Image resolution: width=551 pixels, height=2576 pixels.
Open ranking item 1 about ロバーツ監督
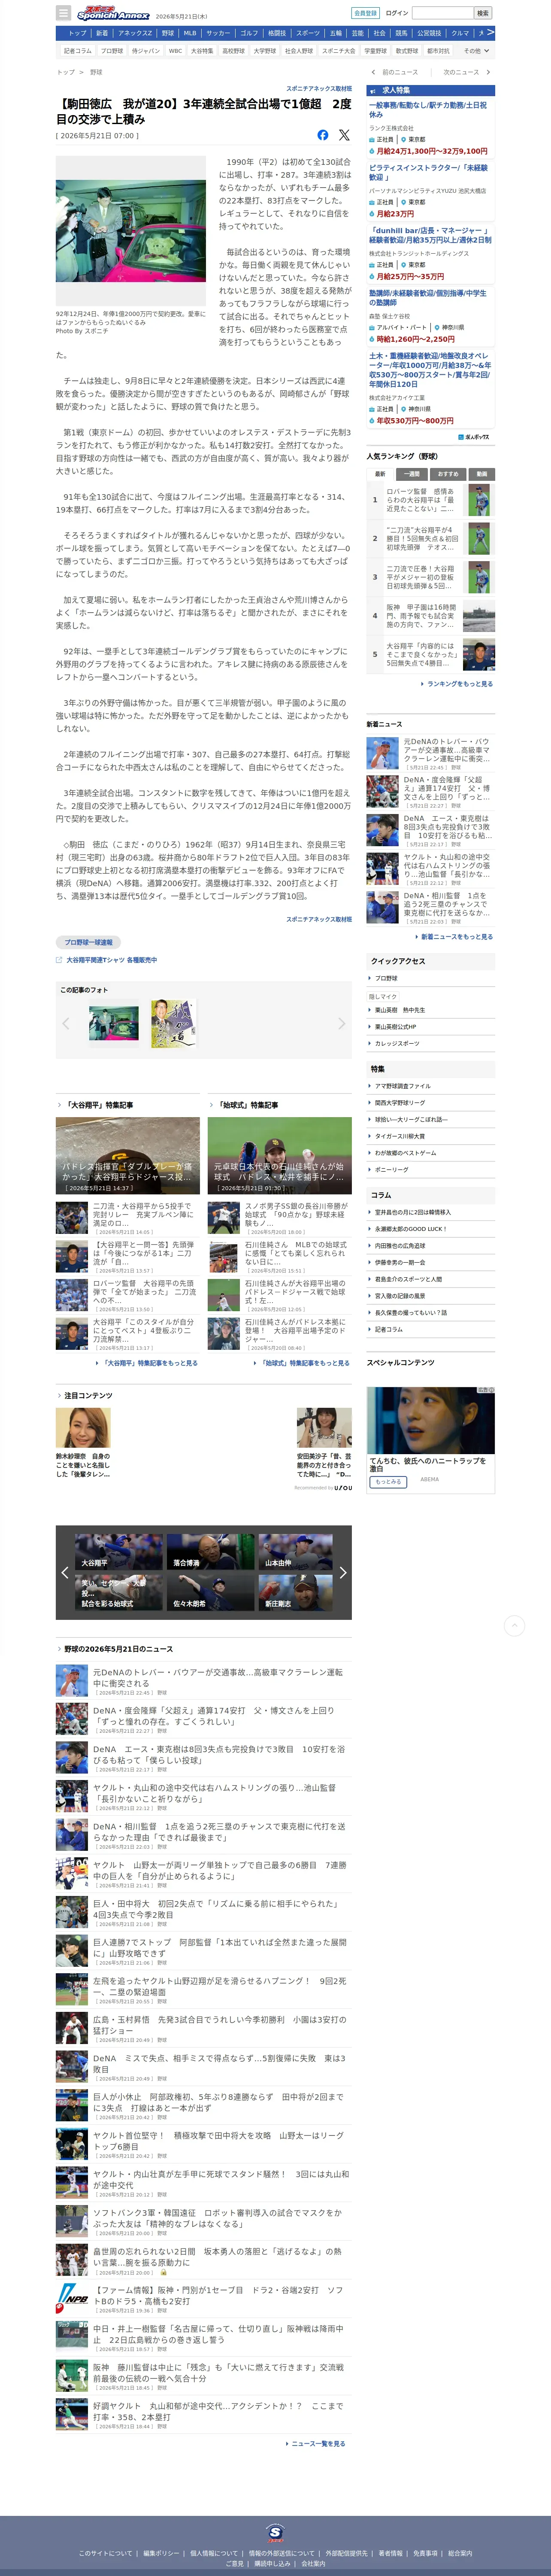(x=431, y=500)
